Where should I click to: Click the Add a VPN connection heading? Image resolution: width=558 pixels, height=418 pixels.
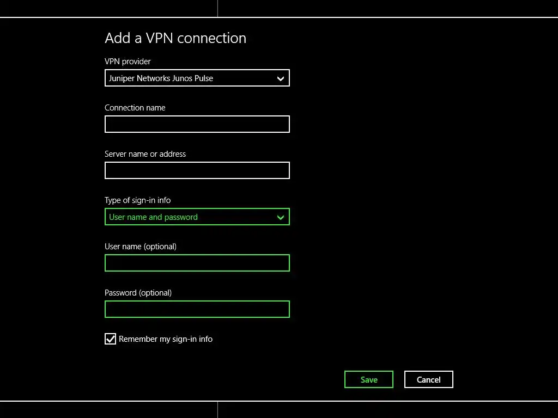pyautogui.click(x=175, y=38)
